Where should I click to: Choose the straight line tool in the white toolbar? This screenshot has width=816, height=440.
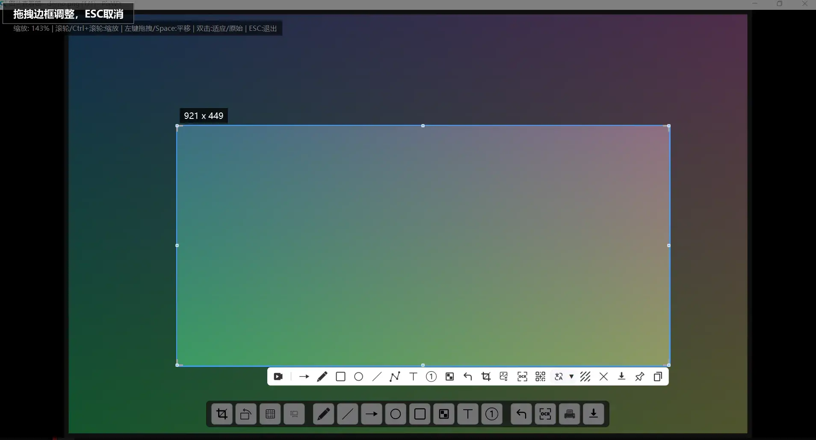point(377,377)
